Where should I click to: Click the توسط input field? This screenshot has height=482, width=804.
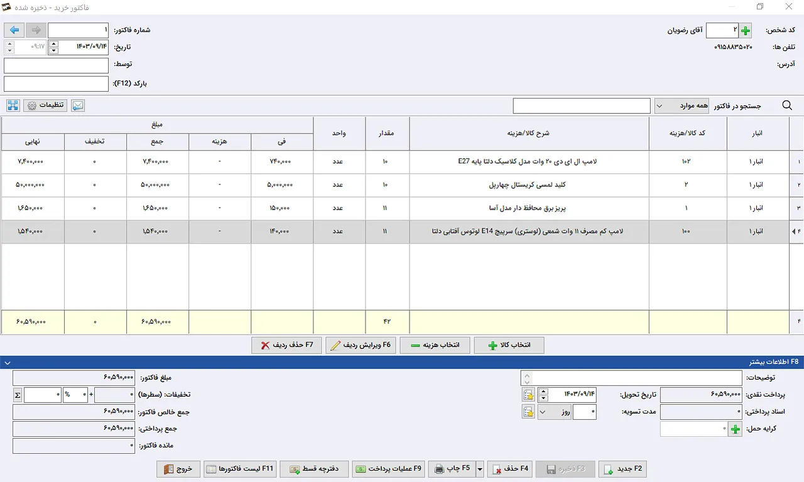coord(56,65)
